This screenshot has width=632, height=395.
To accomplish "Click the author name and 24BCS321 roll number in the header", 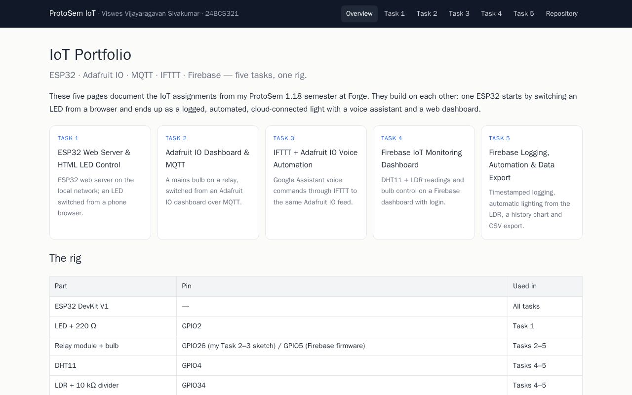I will (x=168, y=14).
